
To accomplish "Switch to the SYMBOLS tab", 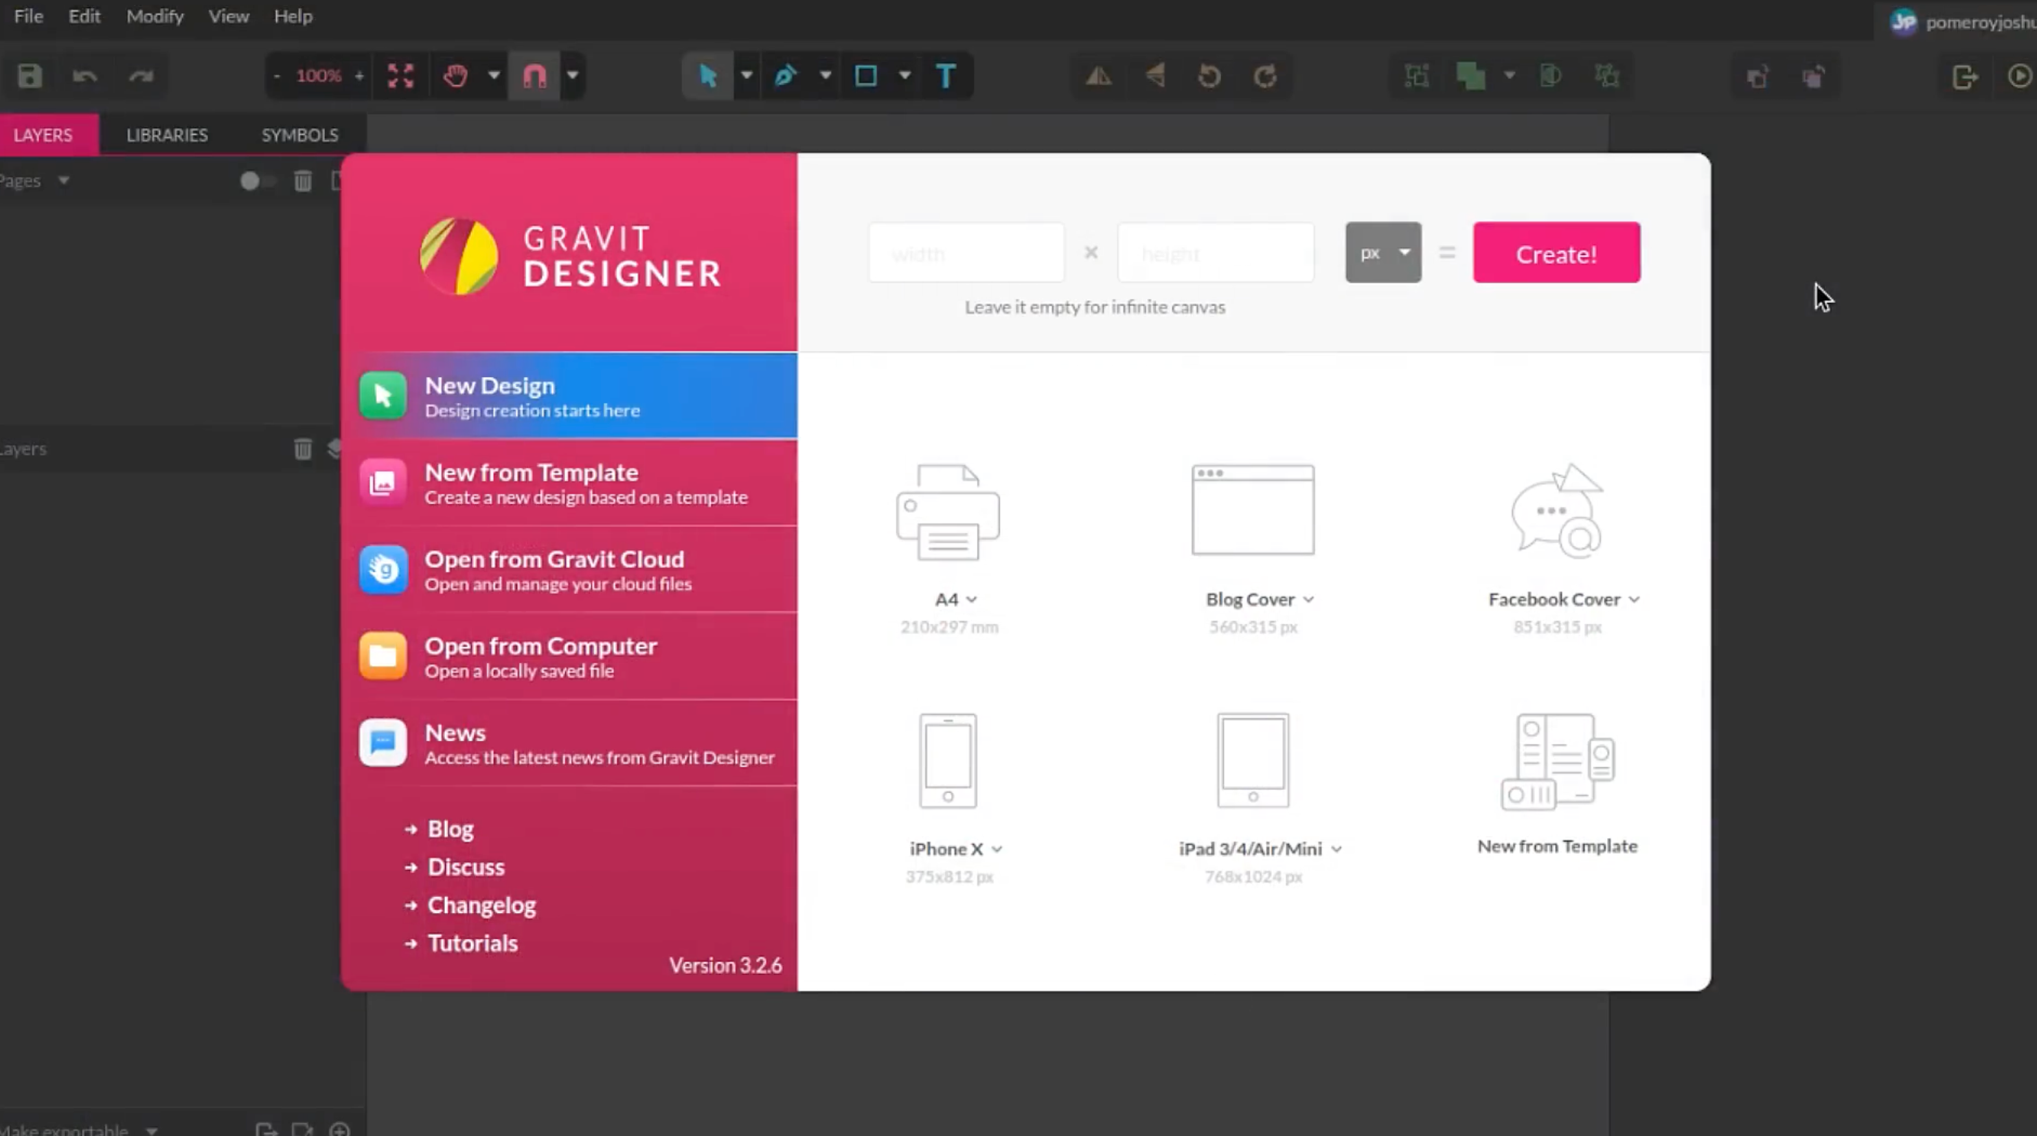I will pyautogui.click(x=301, y=135).
